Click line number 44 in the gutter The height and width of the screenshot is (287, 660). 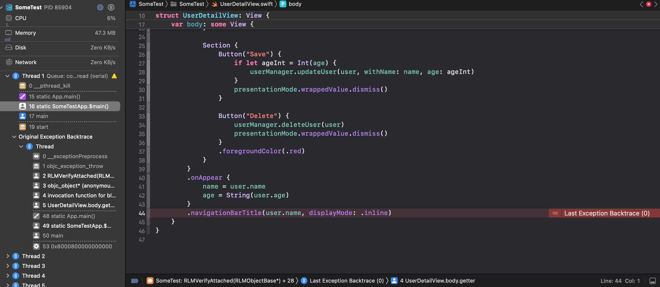(142, 213)
